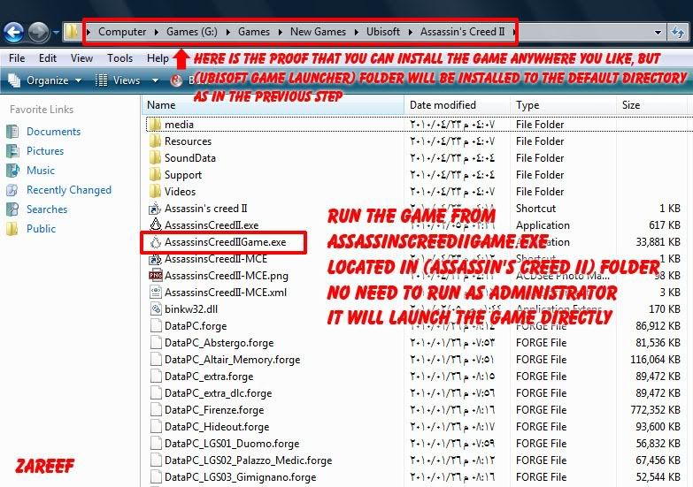Select the DataPC.forge file icon
693x487 pixels.
pos(155,326)
